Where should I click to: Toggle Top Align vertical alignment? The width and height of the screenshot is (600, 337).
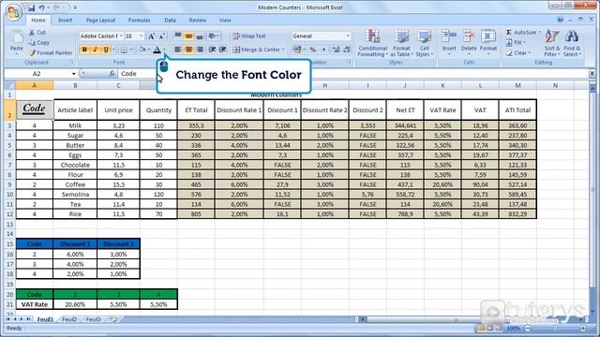click(178, 37)
